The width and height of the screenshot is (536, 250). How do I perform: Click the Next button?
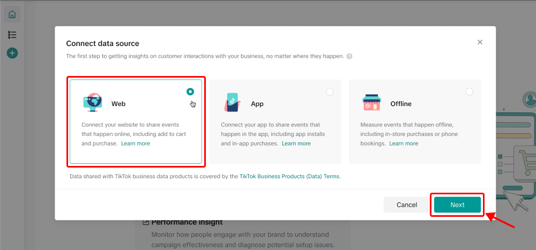[x=457, y=205]
